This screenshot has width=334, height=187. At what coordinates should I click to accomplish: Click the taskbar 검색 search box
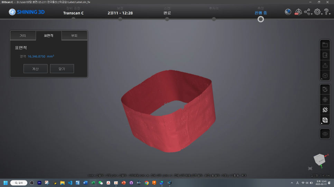(x=19, y=183)
